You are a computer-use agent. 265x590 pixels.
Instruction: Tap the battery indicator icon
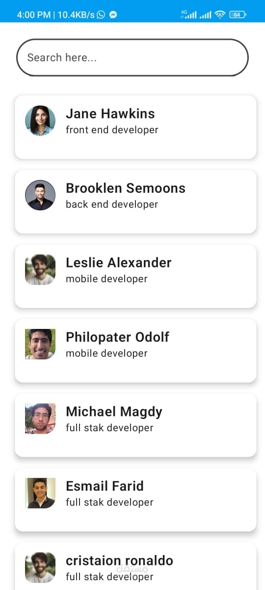point(238,15)
